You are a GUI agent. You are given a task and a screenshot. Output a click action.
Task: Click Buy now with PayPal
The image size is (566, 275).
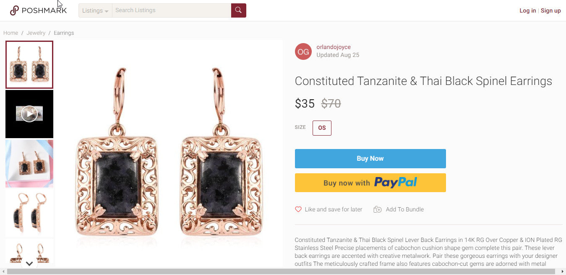tap(370, 182)
